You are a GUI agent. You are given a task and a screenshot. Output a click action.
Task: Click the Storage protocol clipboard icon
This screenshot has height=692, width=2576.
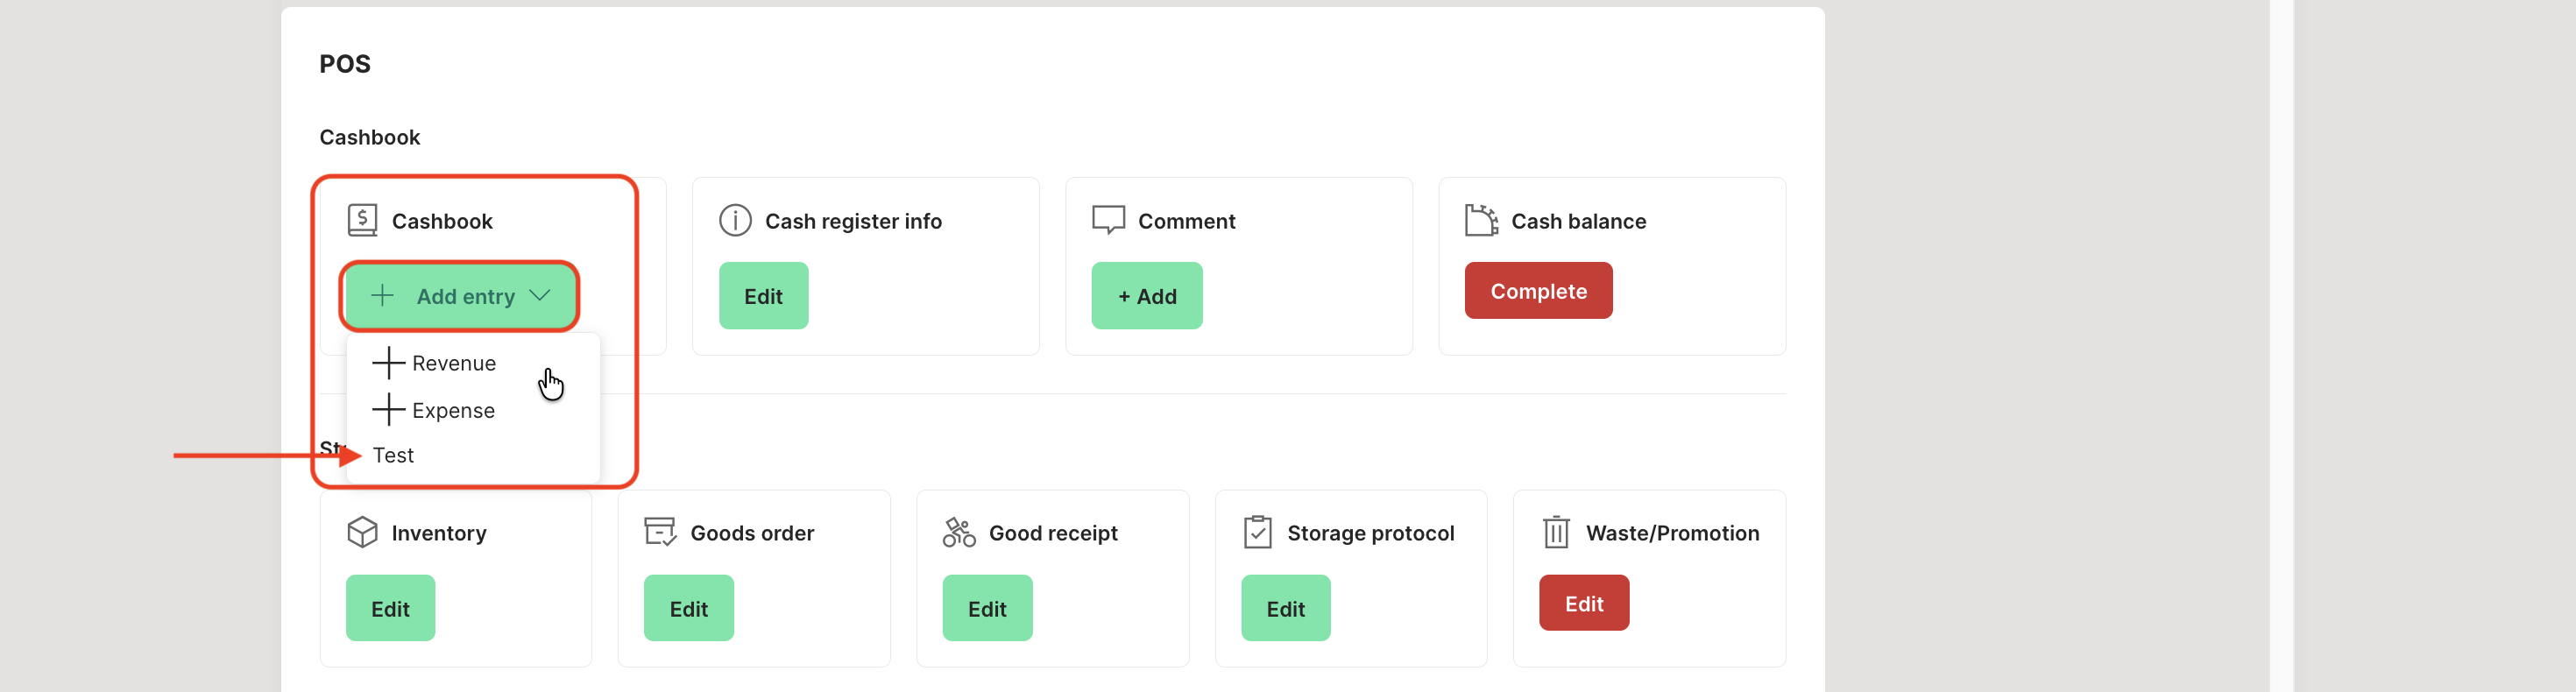click(x=1257, y=532)
